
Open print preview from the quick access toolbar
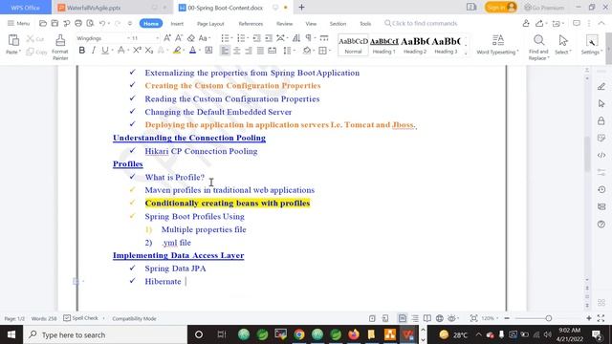tap(90, 23)
